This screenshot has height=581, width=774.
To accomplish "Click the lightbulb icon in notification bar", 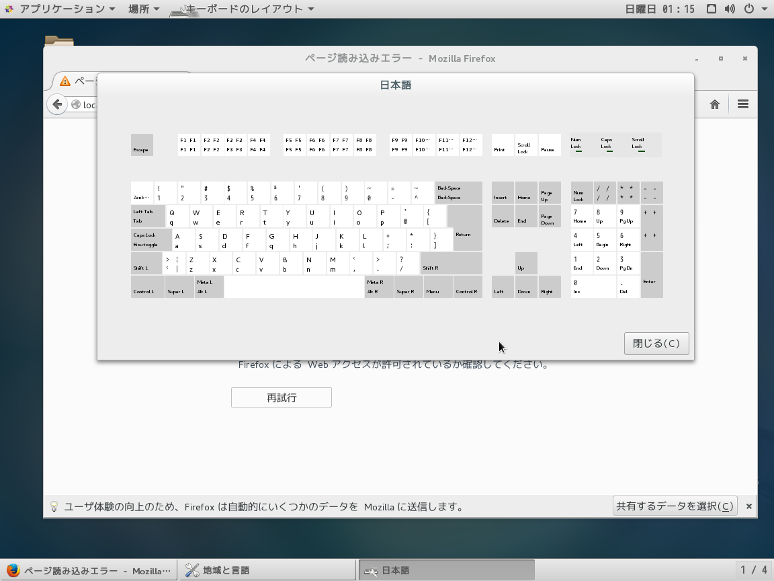I will (x=54, y=506).
